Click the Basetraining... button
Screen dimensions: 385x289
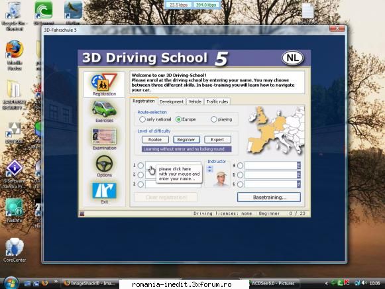(269, 197)
